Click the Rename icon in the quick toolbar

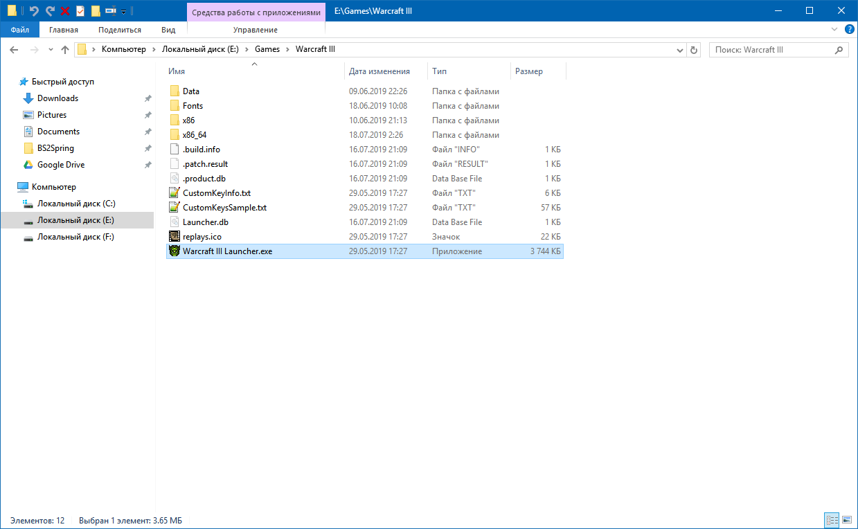pos(111,11)
